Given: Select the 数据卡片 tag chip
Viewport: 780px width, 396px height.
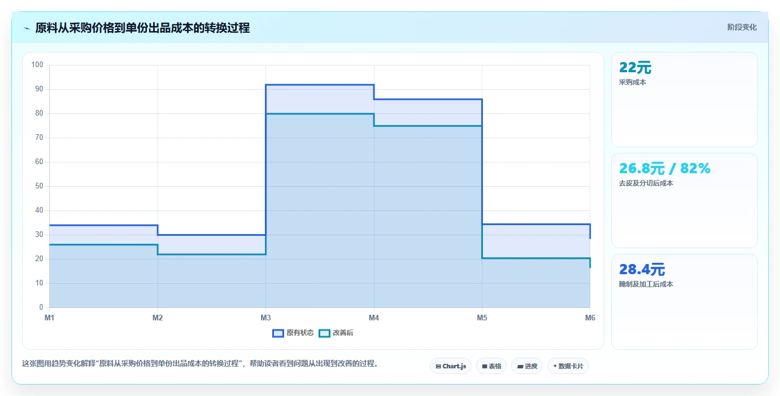Looking at the screenshot, I should [568, 366].
